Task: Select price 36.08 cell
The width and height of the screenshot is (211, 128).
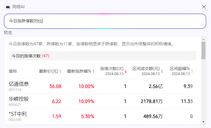Action: (x=55, y=86)
